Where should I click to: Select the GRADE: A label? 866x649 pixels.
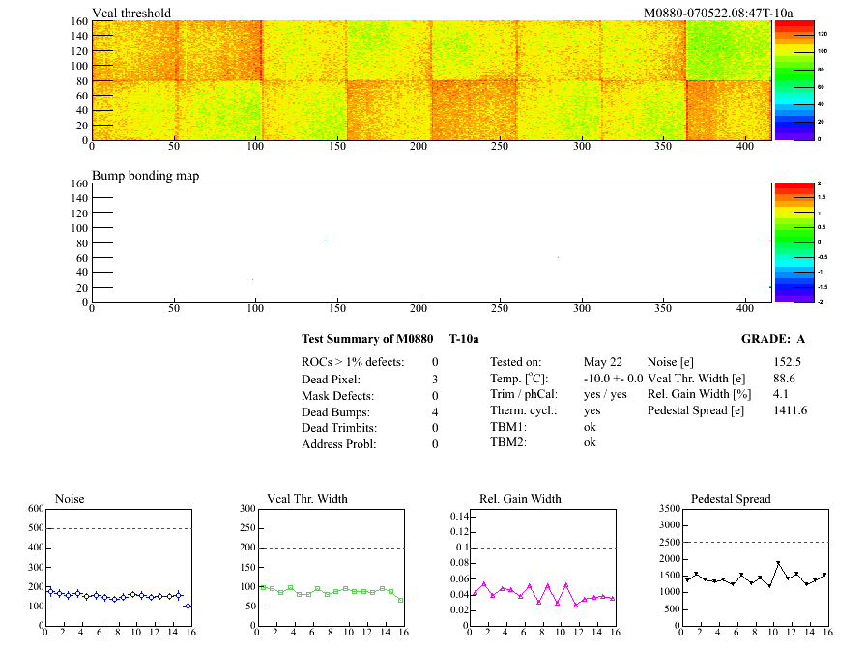coord(773,339)
